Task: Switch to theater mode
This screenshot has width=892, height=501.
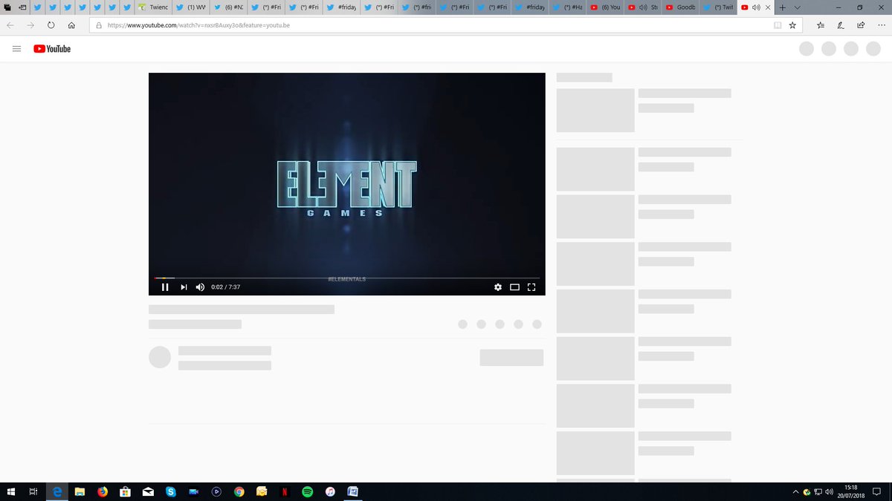Action: [514, 287]
